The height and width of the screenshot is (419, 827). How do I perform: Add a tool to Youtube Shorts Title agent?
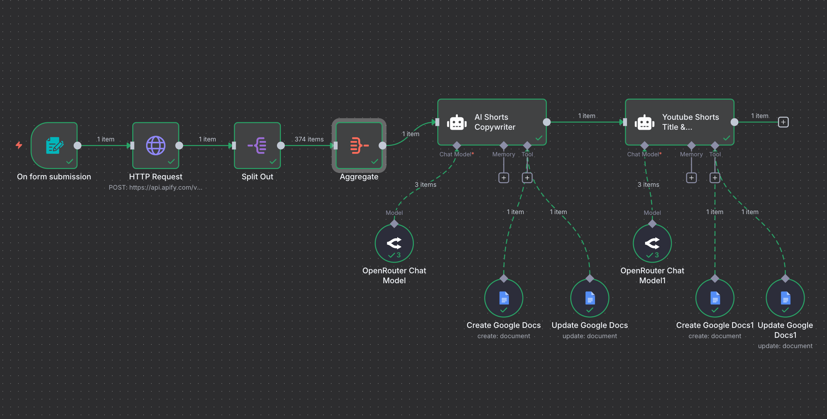(715, 178)
